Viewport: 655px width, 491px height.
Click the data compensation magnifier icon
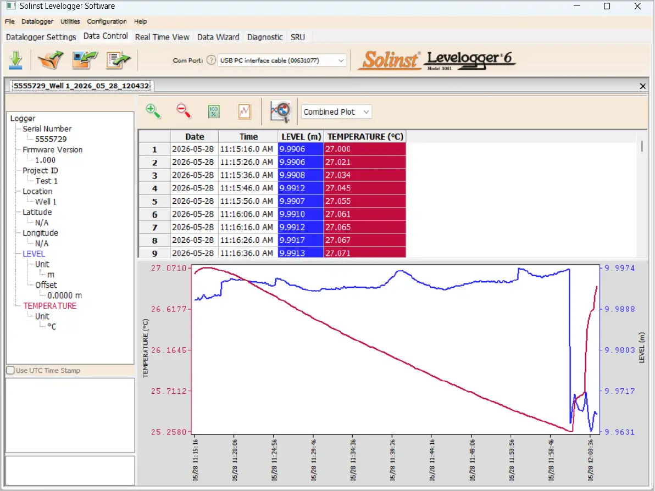coord(280,111)
